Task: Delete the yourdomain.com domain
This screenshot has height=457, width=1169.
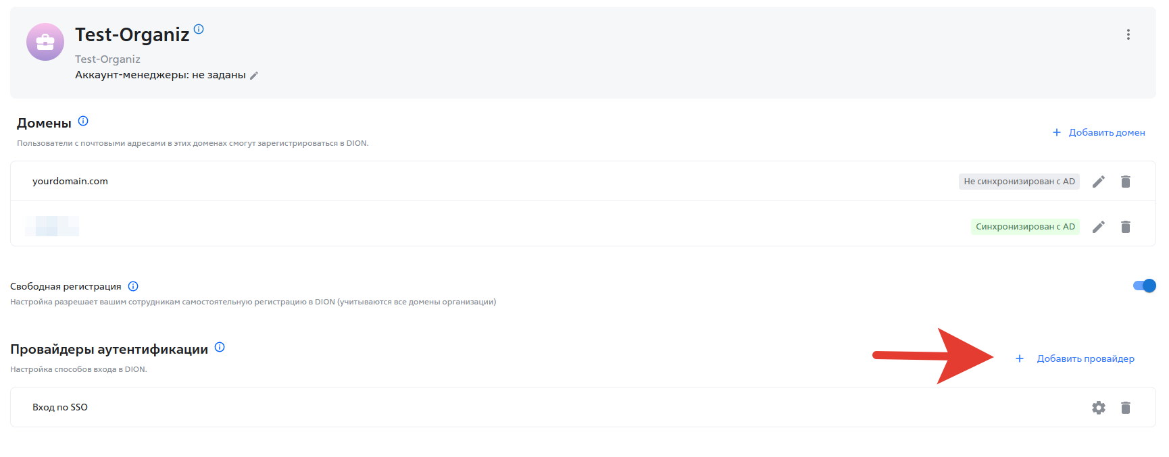Action: [x=1125, y=182]
